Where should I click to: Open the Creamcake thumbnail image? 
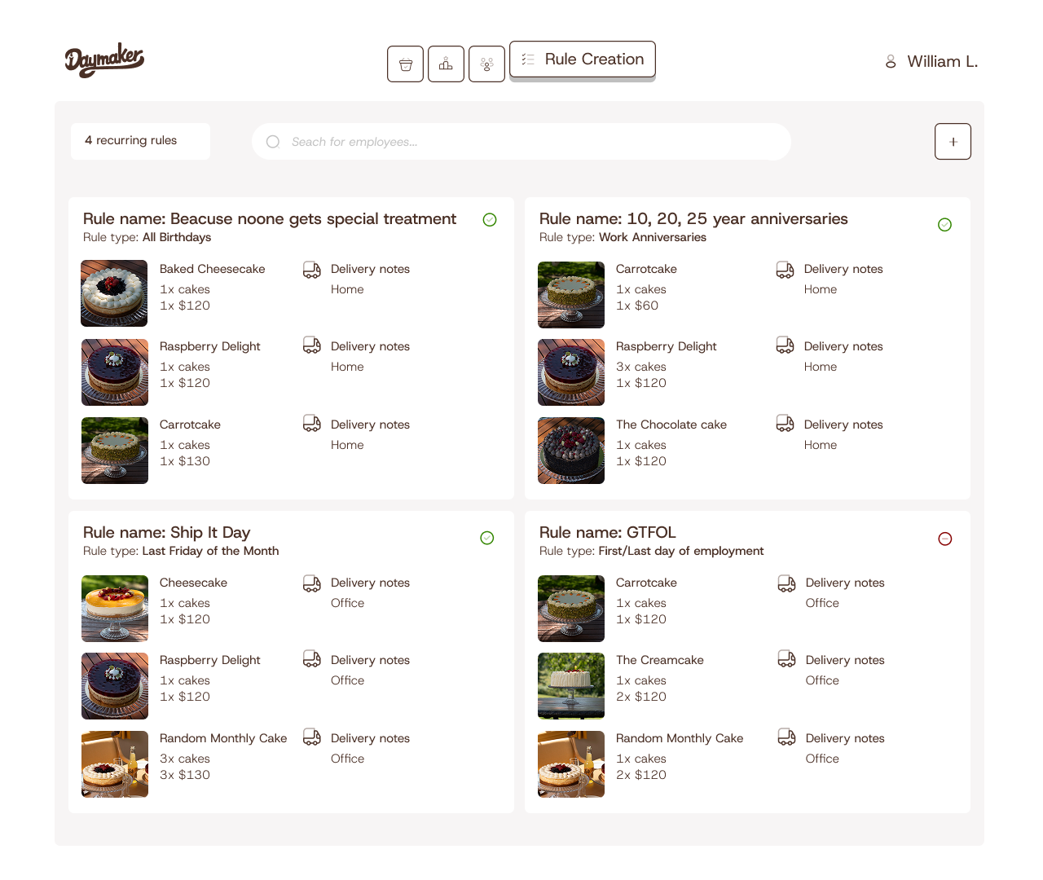point(571,686)
